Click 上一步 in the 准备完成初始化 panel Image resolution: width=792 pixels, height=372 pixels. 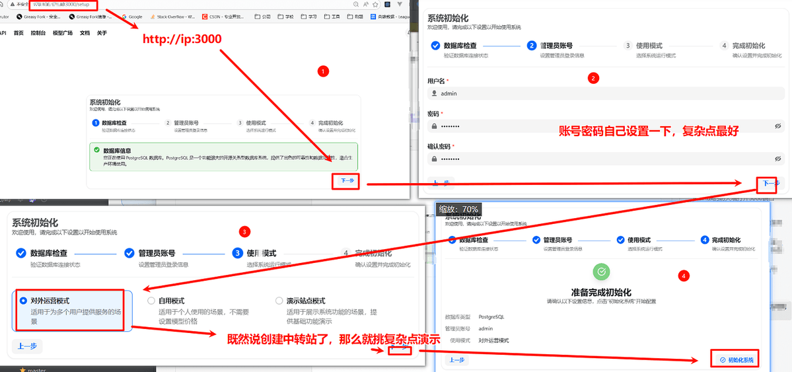(456, 360)
